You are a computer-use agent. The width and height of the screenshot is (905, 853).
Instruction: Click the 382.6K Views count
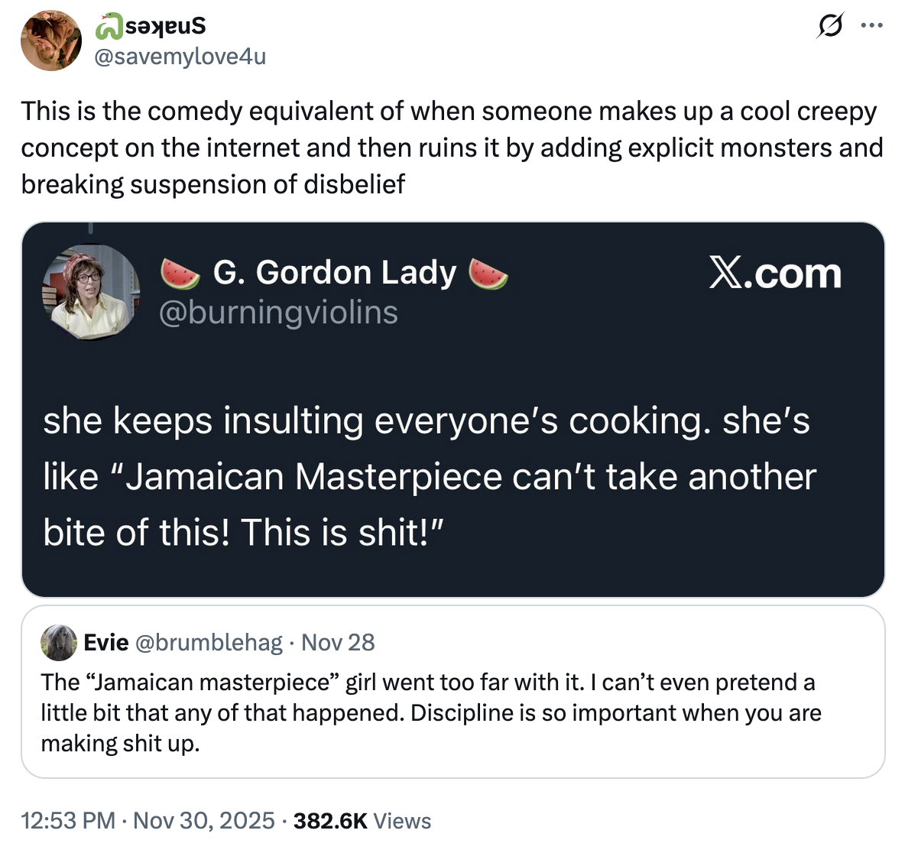point(362,821)
